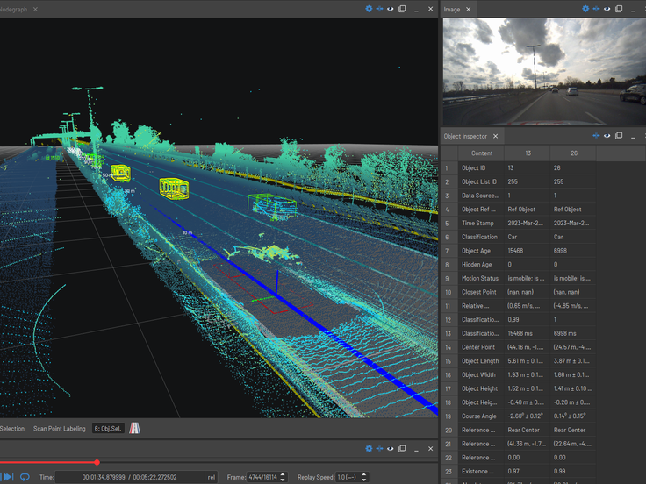Select the 'Motion Status' row label
Viewport: 646px width, 484px height.
pos(480,278)
